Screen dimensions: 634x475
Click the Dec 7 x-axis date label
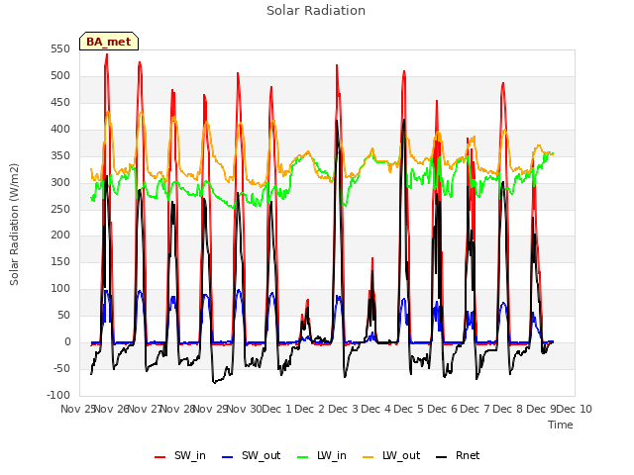pos(475,409)
